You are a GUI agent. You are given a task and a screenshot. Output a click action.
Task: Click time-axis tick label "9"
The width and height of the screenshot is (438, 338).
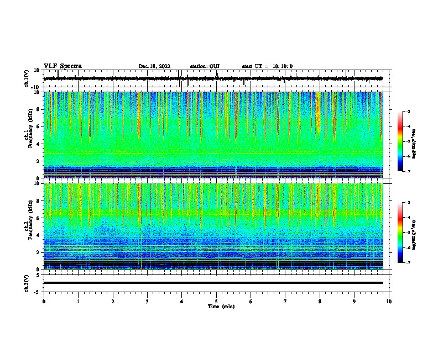point(354,302)
